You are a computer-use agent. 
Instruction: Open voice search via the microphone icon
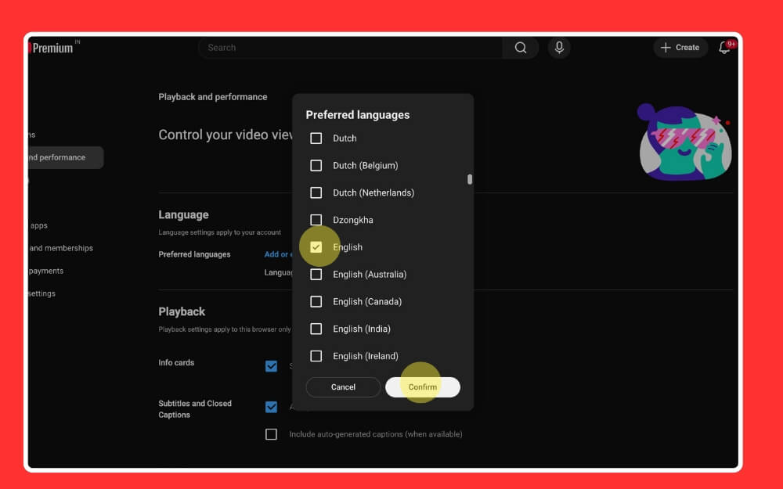click(559, 47)
